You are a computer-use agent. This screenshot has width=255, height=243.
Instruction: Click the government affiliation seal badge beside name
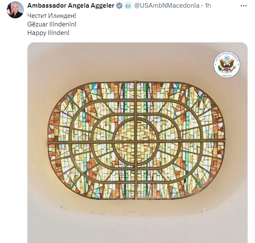point(128,6)
